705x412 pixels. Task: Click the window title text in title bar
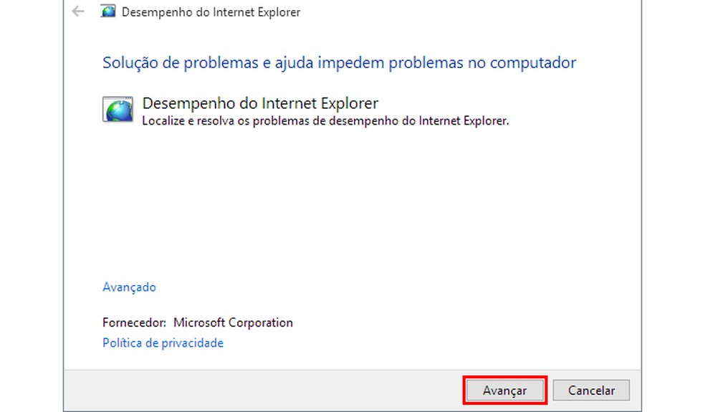point(211,11)
